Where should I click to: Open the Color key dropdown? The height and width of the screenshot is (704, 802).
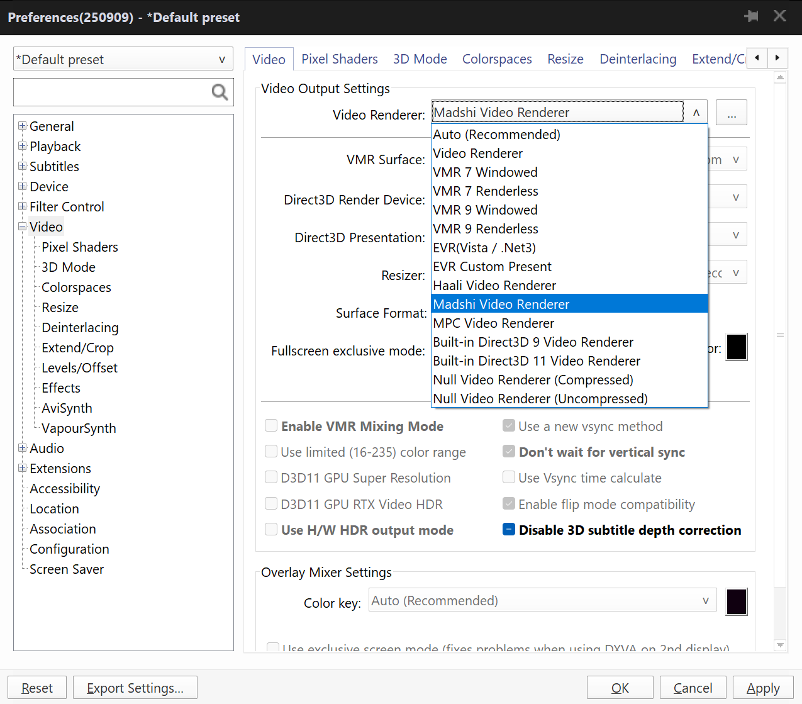coord(542,600)
